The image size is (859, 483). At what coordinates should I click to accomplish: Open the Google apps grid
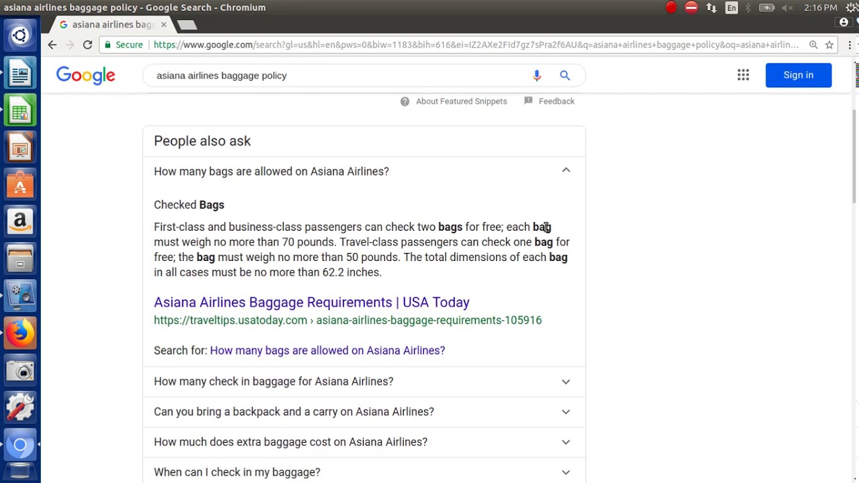(x=743, y=75)
